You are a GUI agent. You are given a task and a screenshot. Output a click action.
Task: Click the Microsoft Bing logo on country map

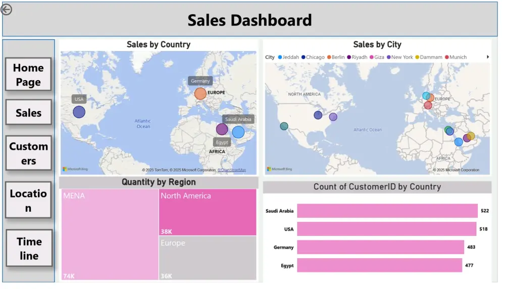[x=75, y=169]
